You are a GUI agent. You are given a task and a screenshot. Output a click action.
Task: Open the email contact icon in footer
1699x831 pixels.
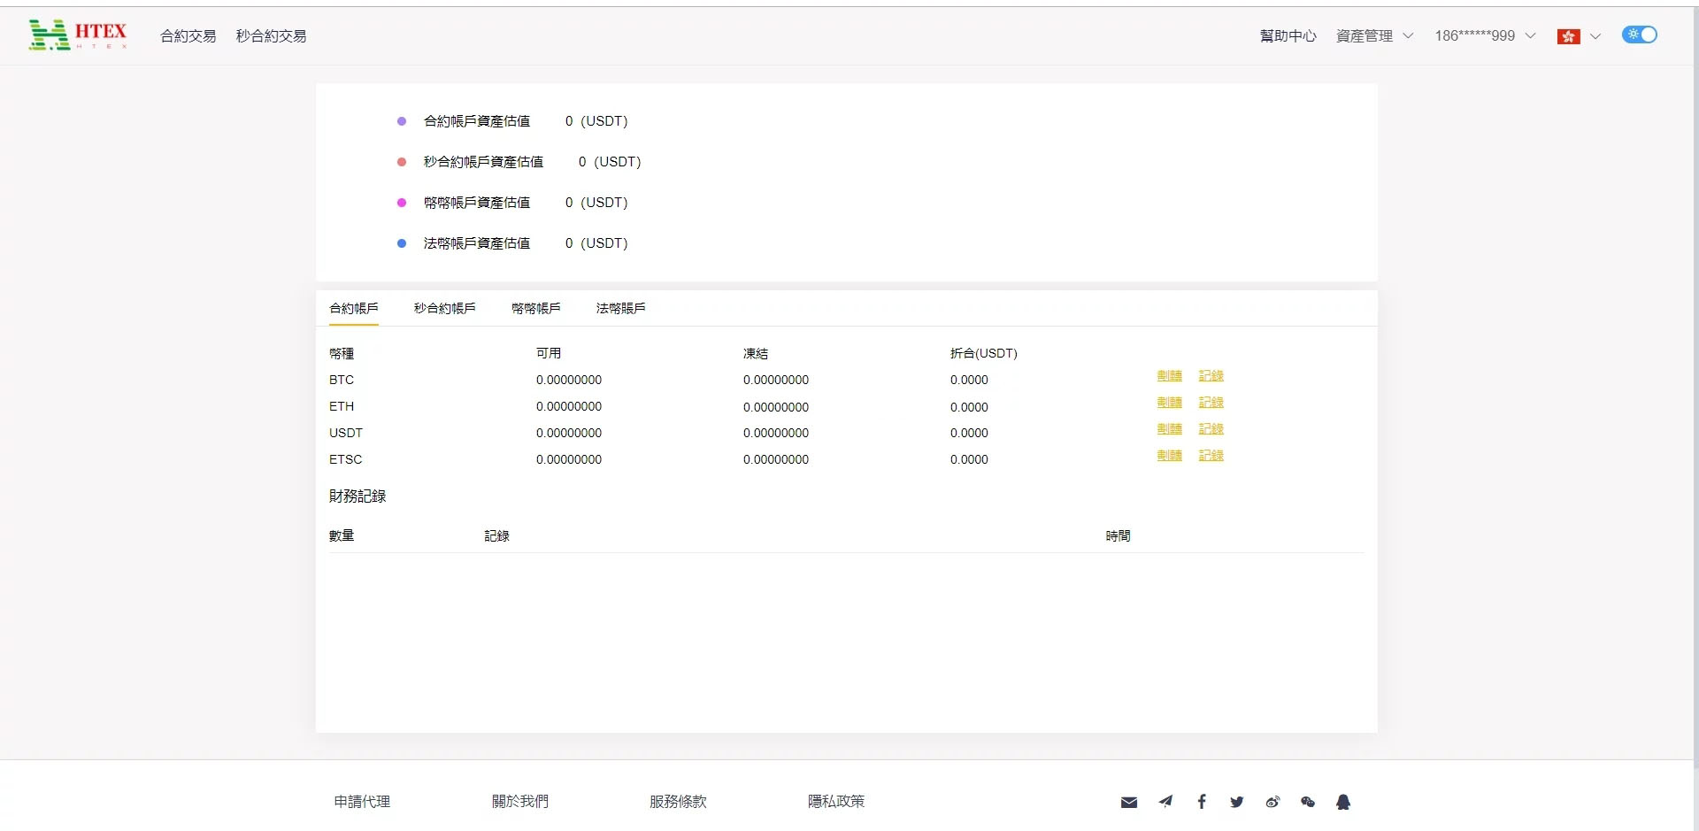pos(1128,802)
